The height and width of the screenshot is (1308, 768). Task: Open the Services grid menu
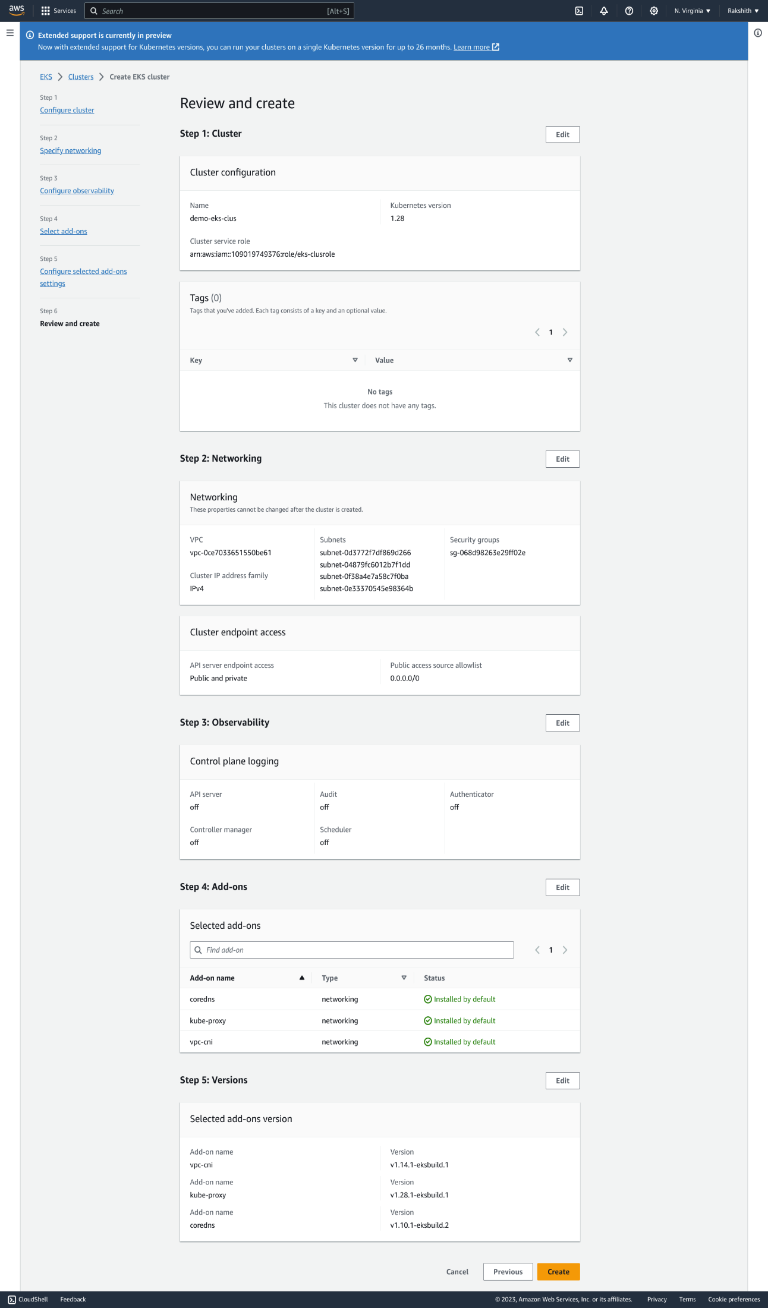[x=58, y=11]
